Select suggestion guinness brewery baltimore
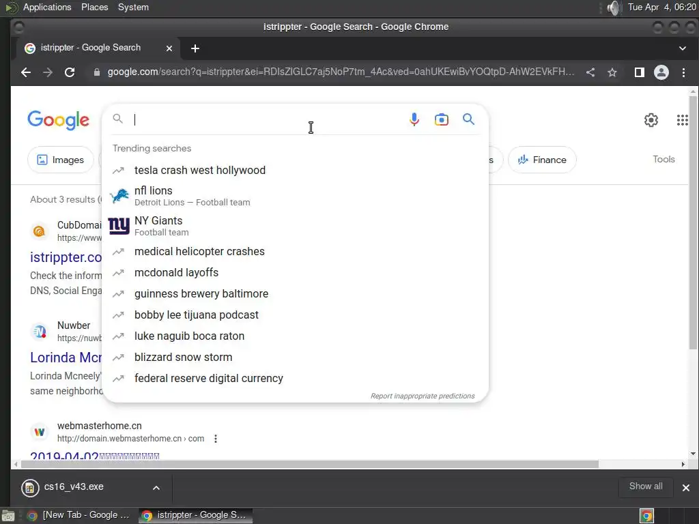The image size is (699, 524). pyautogui.click(x=295, y=293)
